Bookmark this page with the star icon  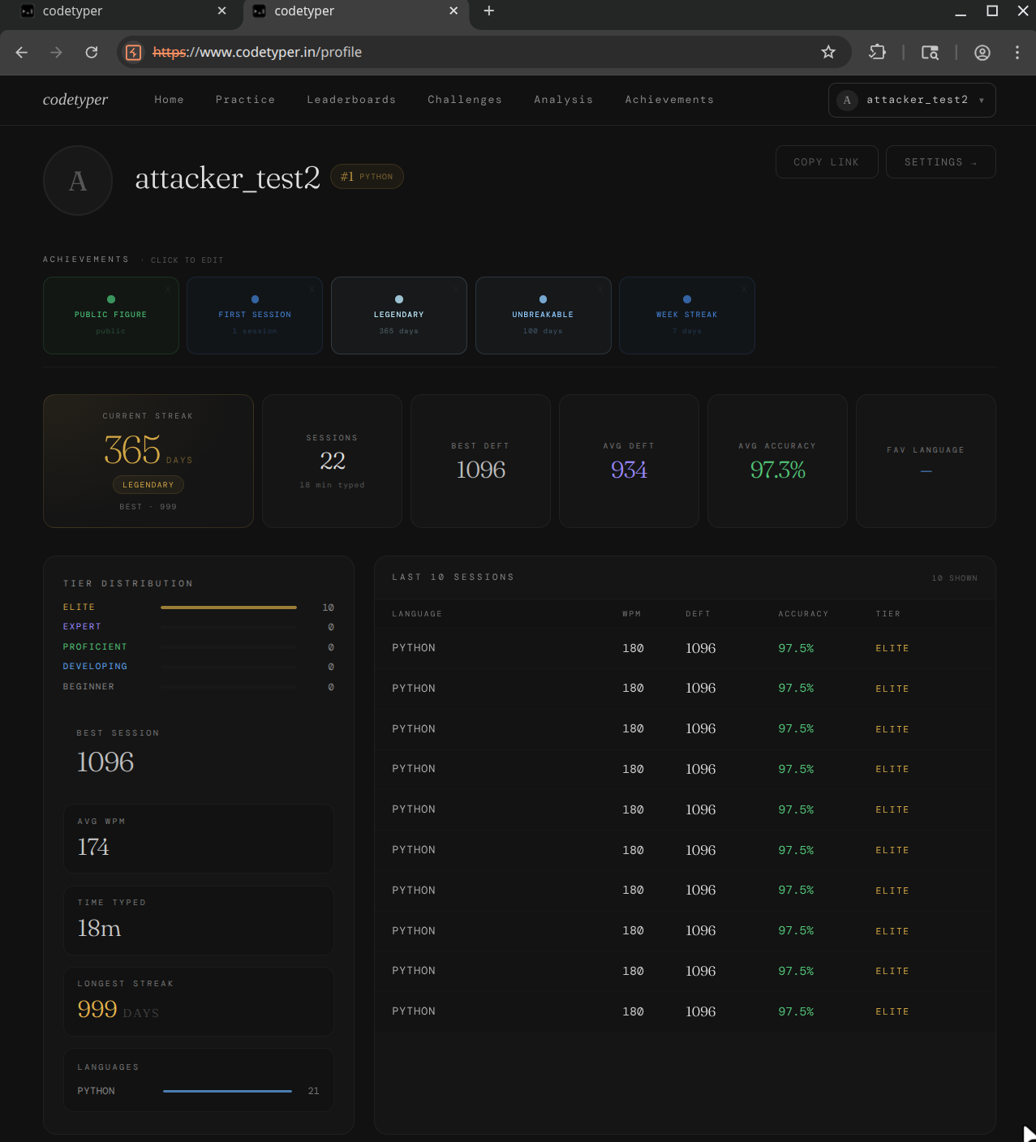[828, 53]
